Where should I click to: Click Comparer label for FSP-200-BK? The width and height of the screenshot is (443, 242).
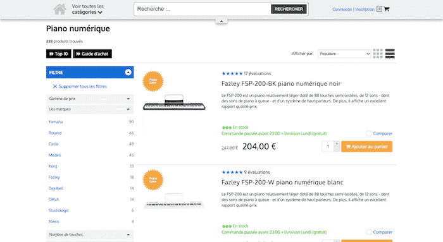[x=382, y=133]
